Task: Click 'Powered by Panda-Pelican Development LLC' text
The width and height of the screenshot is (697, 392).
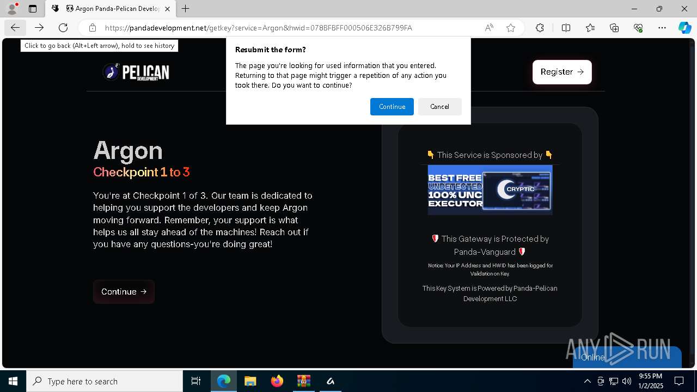Action: 490,293
